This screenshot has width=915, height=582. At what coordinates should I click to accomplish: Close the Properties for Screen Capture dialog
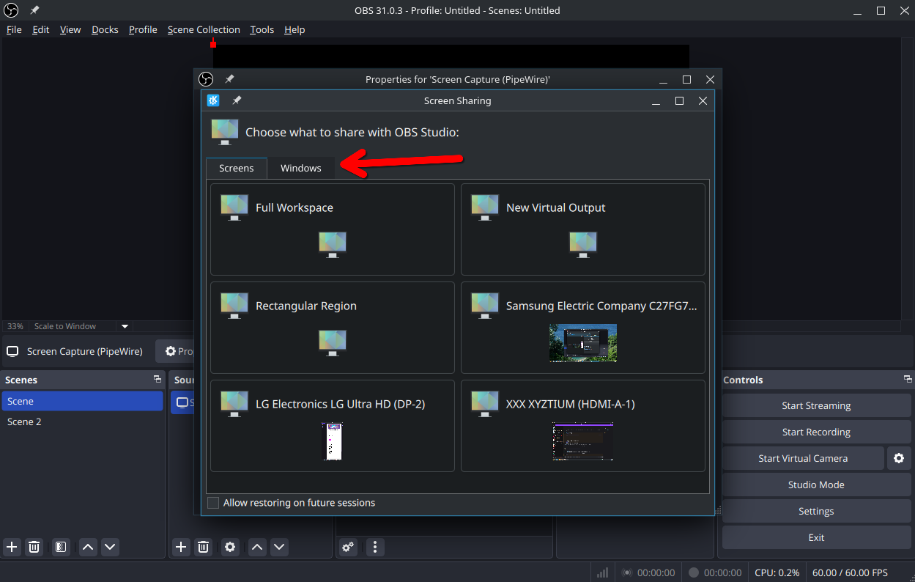(710, 79)
